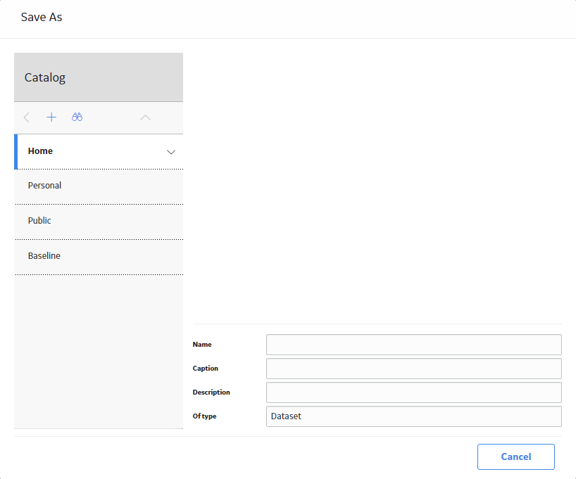Click the Catalog panel header

(99, 77)
